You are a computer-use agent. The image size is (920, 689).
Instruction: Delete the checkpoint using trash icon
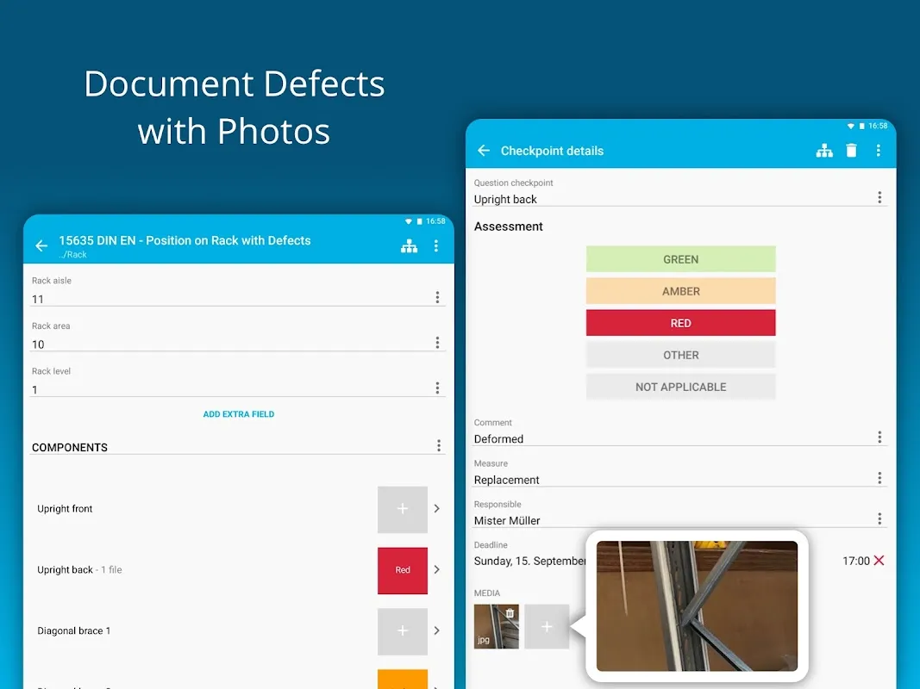click(851, 151)
